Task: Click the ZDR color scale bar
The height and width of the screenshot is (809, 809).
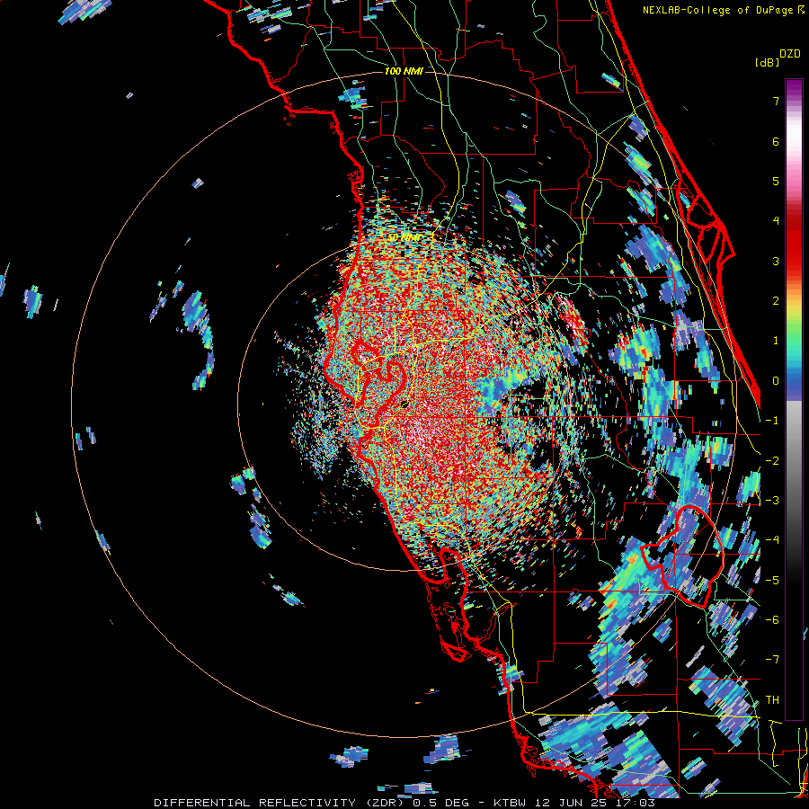Action: tap(794, 399)
